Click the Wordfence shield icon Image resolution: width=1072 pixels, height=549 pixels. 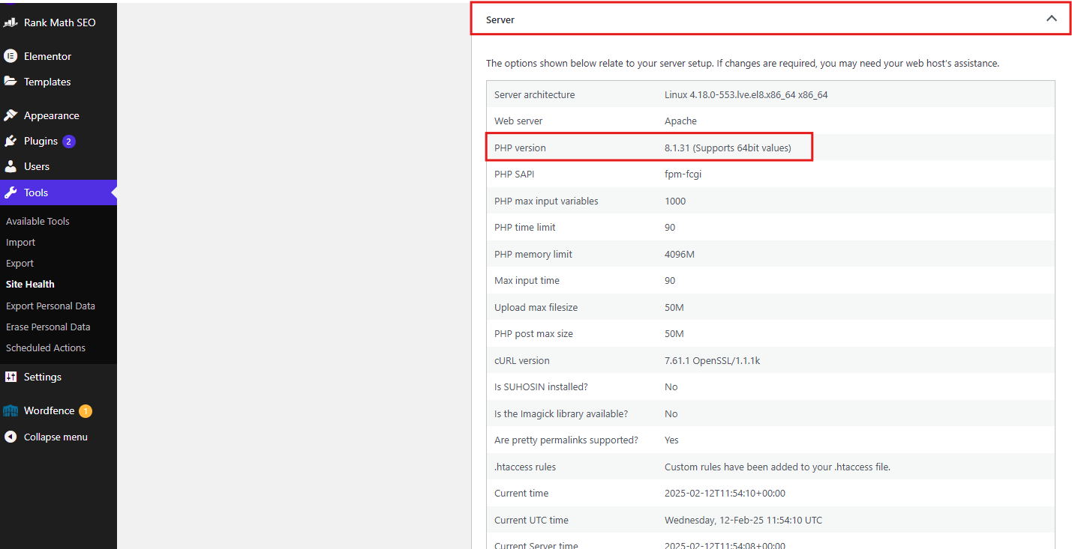(x=11, y=410)
